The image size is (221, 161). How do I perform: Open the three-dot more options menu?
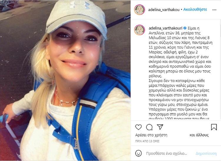[214, 10]
